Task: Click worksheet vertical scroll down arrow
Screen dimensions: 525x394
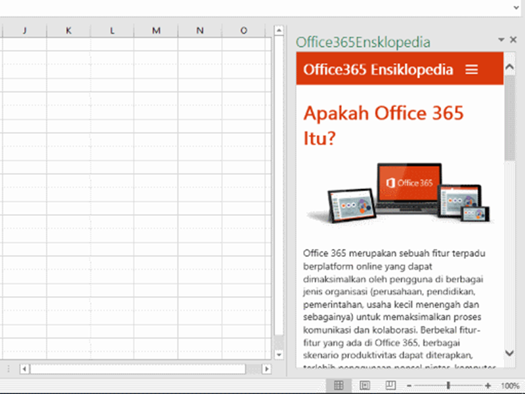Action: coord(278,355)
